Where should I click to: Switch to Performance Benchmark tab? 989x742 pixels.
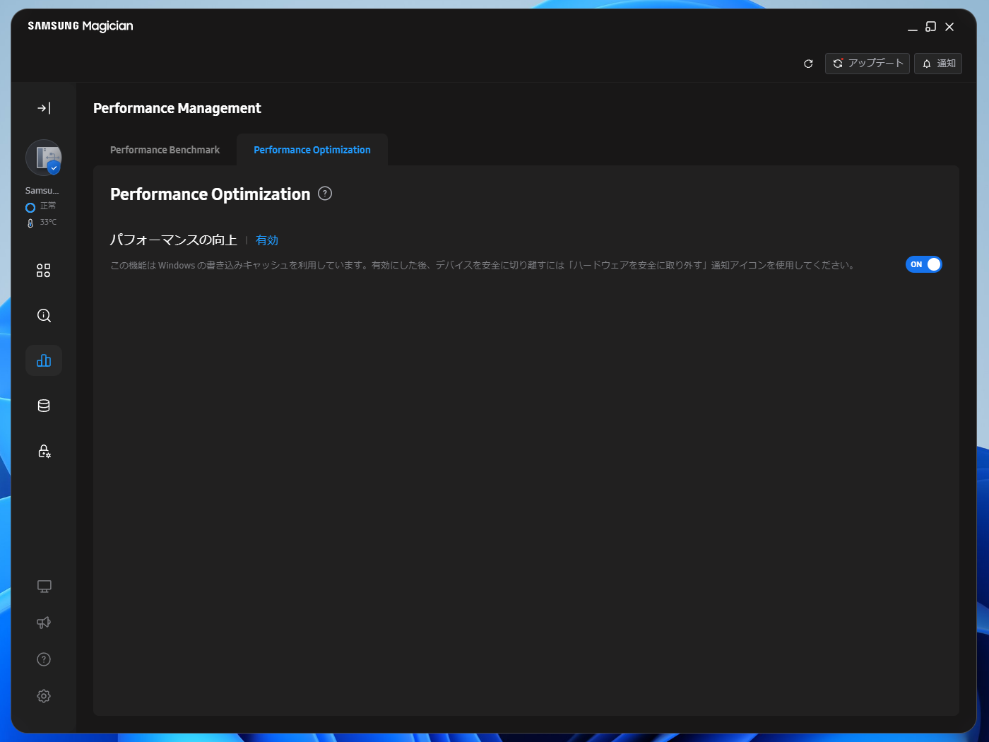(x=165, y=150)
